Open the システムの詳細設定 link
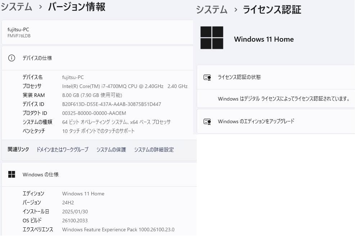355x241 pixels. click(154, 149)
